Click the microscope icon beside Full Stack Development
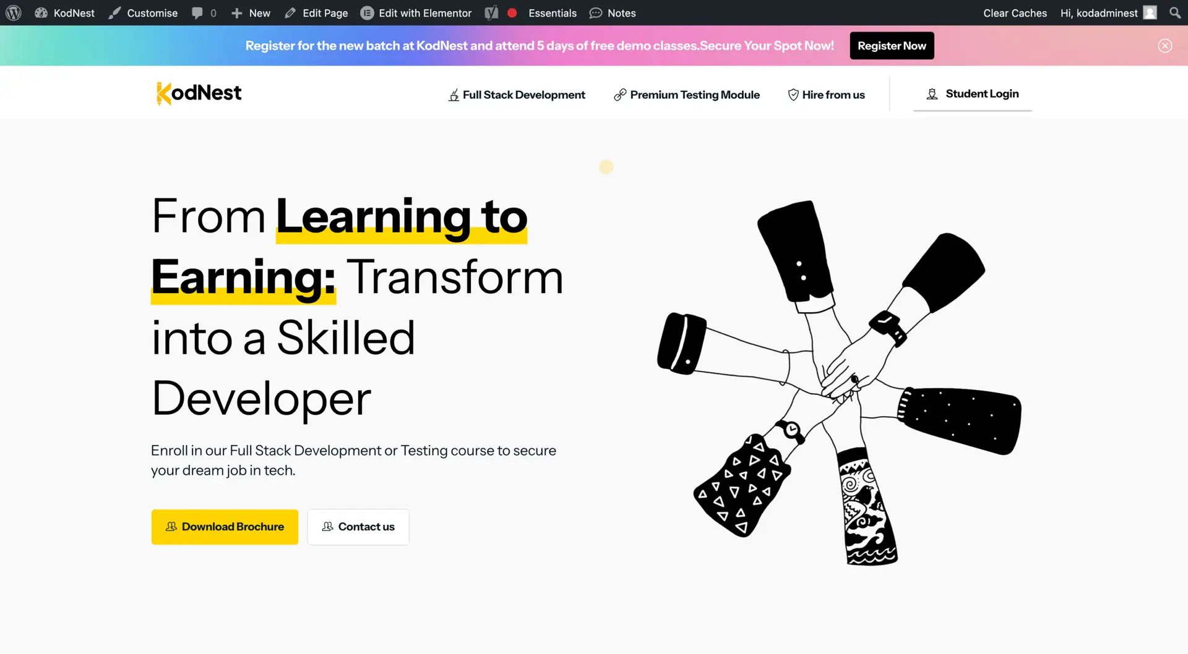Screen dimensions: 1188x654 pos(454,95)
